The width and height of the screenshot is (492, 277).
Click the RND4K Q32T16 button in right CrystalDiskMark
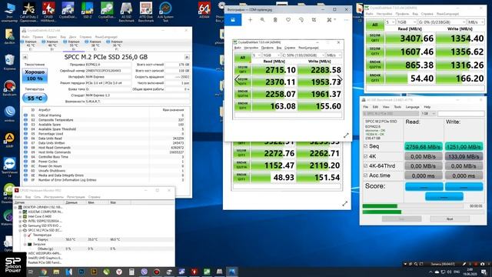375,65
